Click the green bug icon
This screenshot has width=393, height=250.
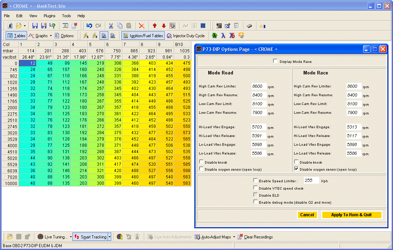click(215, 36)
